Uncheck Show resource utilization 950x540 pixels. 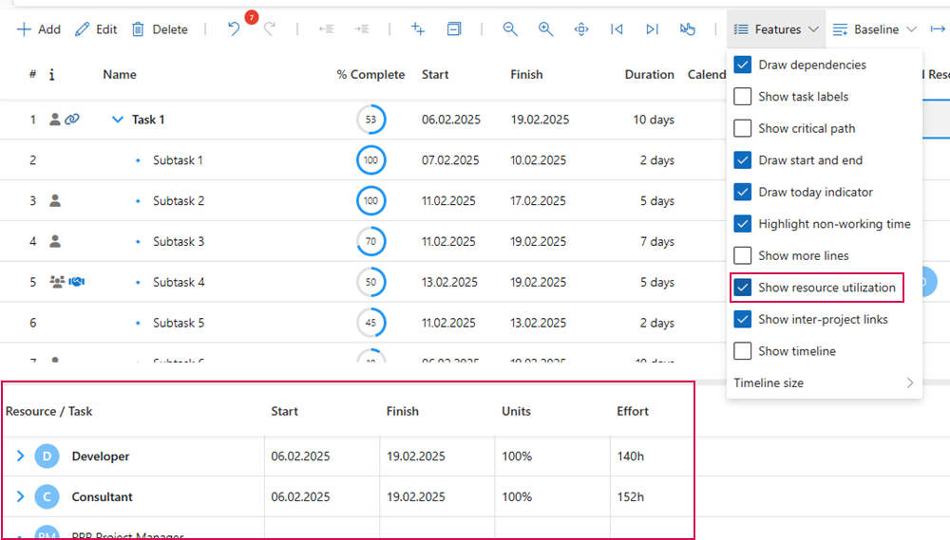point(743,288)
